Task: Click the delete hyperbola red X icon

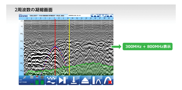Action: pyautogui.click(x=108, y=80)
